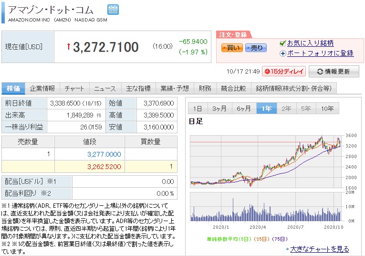Open the ニュース tab
The height and width of the screenshot is (256, 365).
[105, 88]
